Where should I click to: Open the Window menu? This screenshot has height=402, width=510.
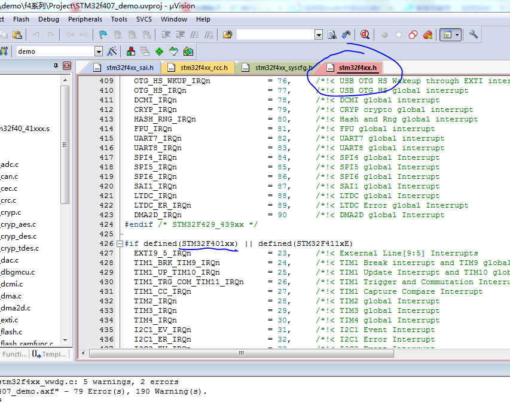point(174,19)
